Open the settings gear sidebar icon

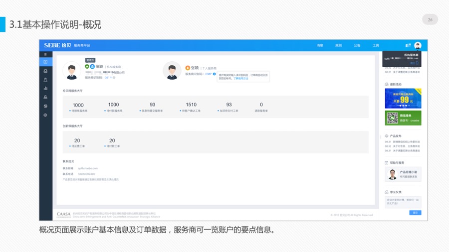(x=45, y=115)
